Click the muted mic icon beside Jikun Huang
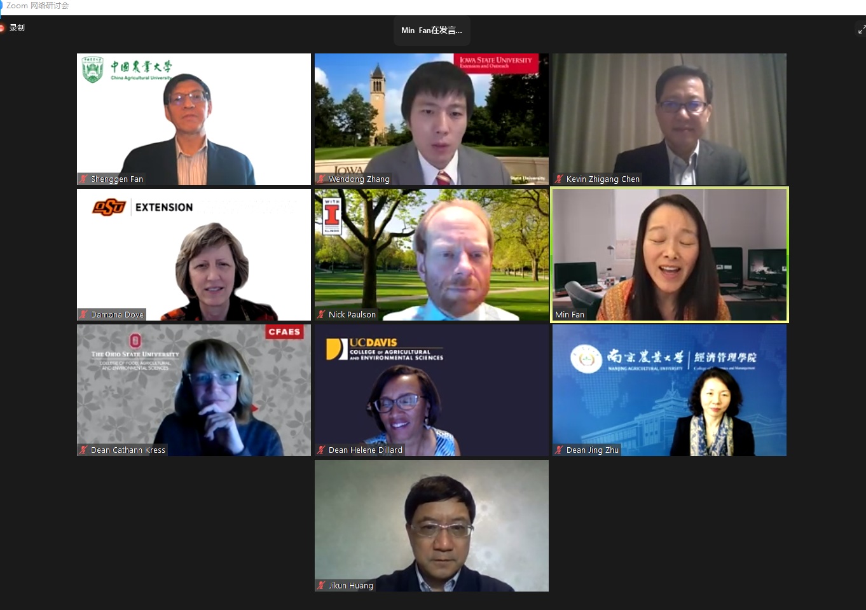This screenshot has height=610, width=866. click(321, 585)
